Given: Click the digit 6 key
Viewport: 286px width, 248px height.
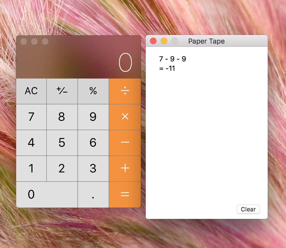Looking at the screenshot, I should point(93,143).
